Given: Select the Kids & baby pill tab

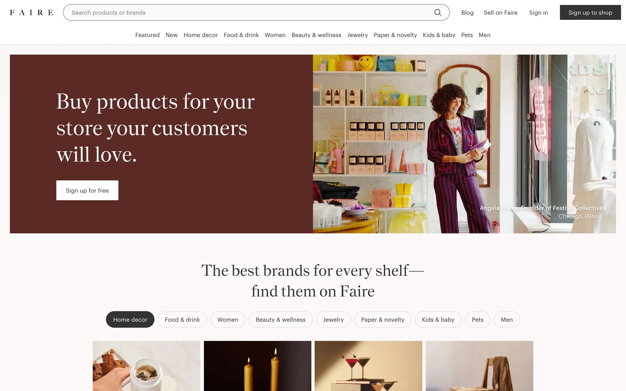Looking at the screenshot, I should [438, 320].
